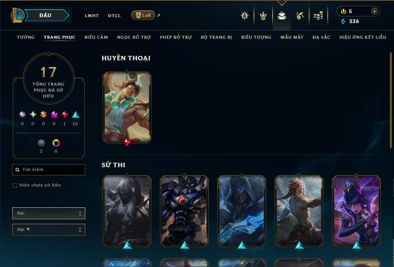Select the legendary Lee Sin skin thumbnail
This screenshot has height=267, width=394.
point(127,108)
